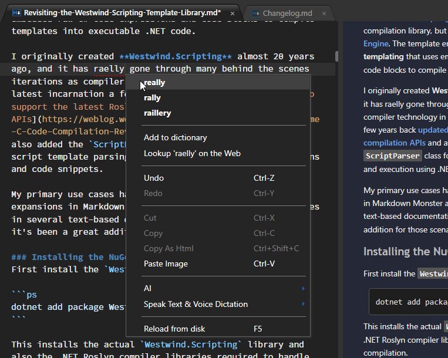The height and width of the screenshot is (358, 448).
Task: Click Reload from disk
Action: [174, 329]
